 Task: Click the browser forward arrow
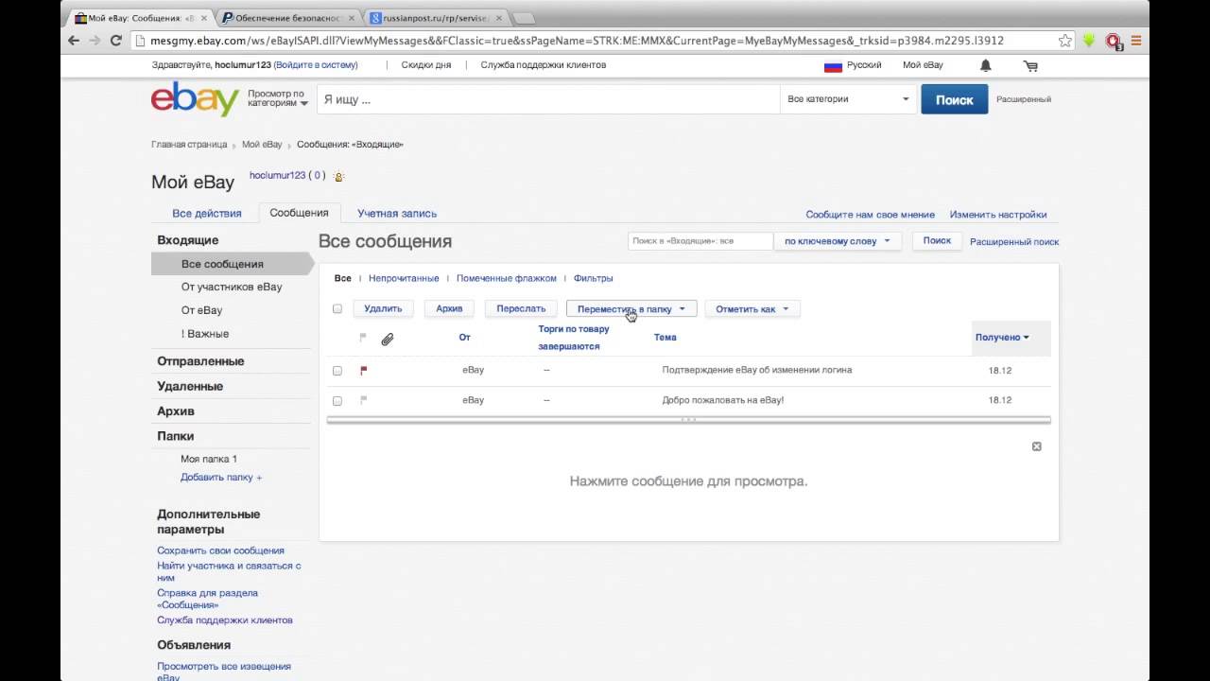95,41
